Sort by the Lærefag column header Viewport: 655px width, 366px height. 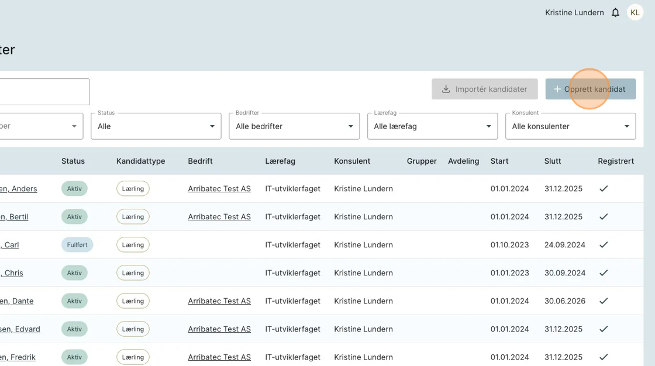coord(280,161)
